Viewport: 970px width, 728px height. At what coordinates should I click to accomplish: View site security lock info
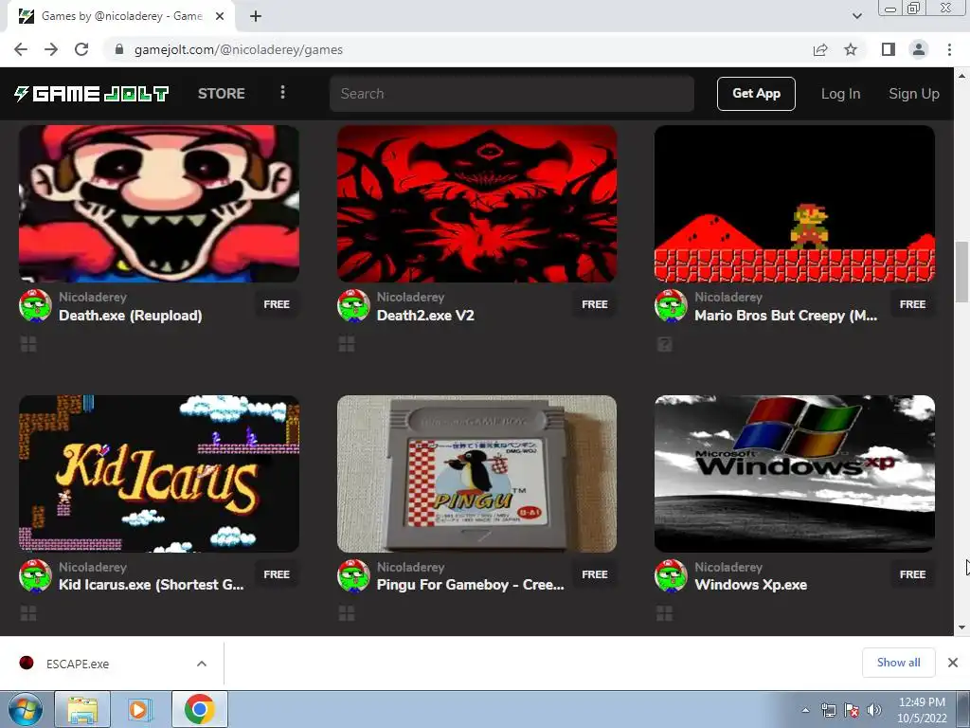pyautogui.click(x=119, y=49)
